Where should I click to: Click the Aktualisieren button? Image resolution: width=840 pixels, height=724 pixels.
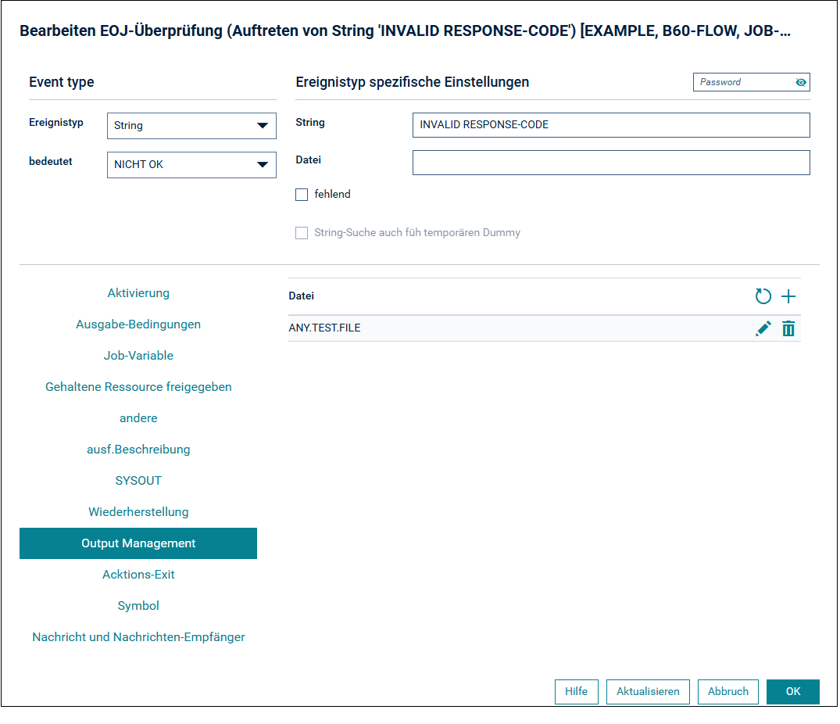click(648, 691)
